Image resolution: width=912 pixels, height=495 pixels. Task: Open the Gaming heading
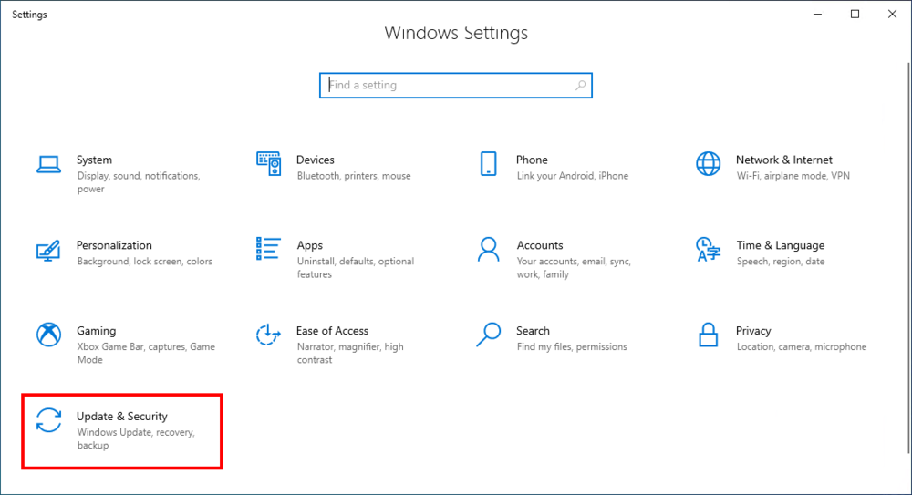(96, 331)
